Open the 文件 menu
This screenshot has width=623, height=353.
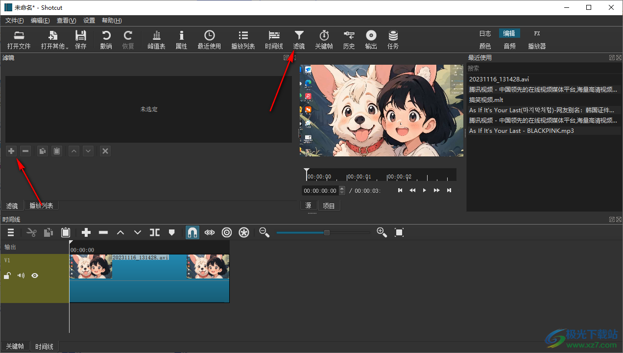coord(15,21)
